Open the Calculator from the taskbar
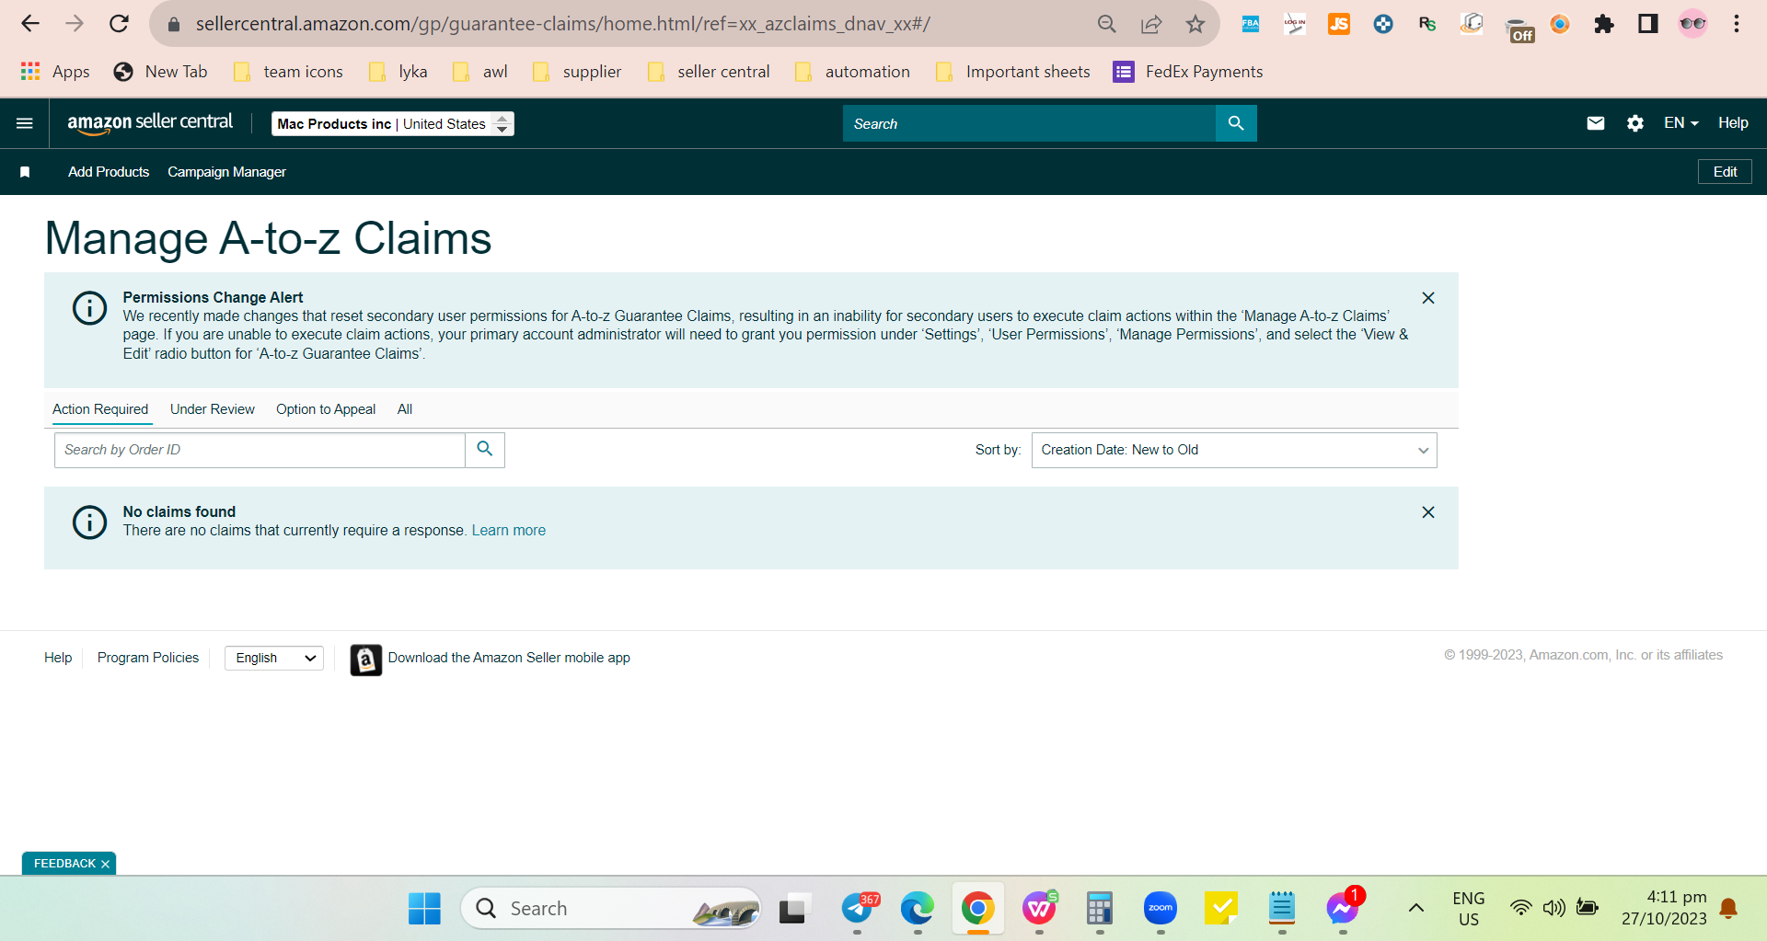Screen dimensions: 1767x941 (1100, 909)
